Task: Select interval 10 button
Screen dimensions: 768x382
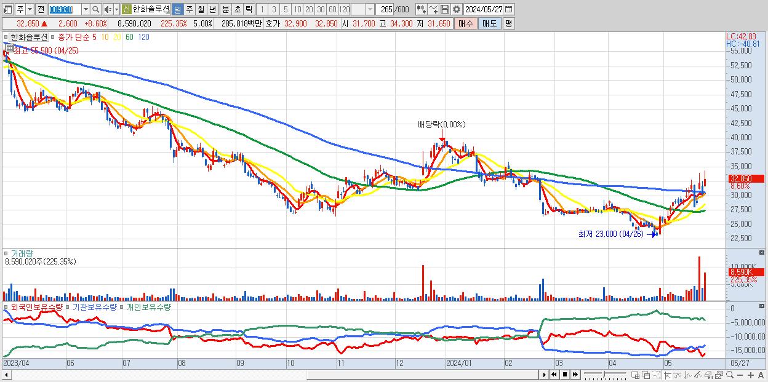Action: [297, 9]
